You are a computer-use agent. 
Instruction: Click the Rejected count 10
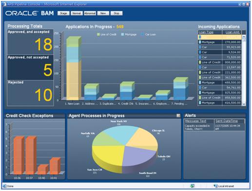(43, 95)
